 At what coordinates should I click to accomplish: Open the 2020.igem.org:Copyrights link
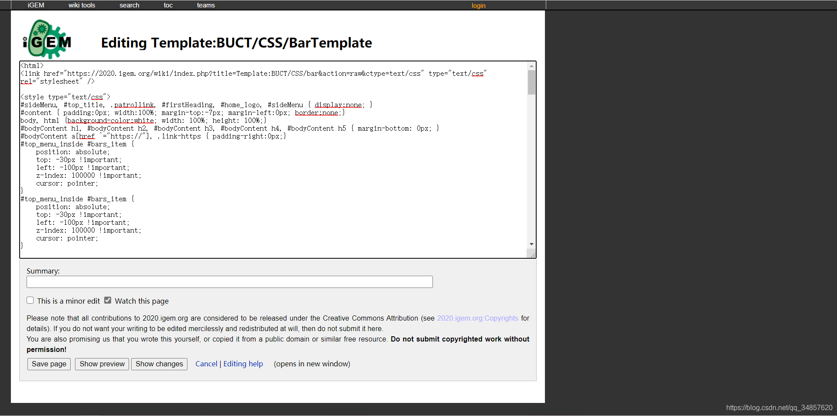point(478,318)
